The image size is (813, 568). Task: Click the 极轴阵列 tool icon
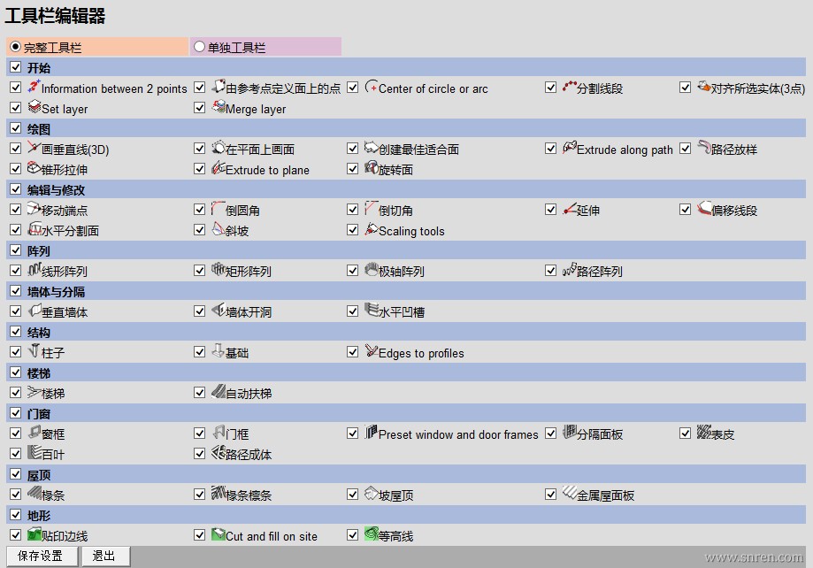[x=372, y=270]
